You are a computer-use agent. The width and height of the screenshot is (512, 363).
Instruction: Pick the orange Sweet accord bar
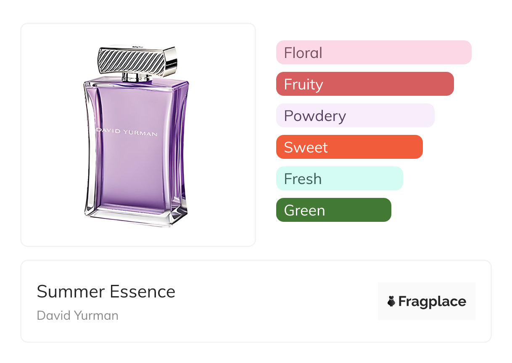tap(349, 147)
